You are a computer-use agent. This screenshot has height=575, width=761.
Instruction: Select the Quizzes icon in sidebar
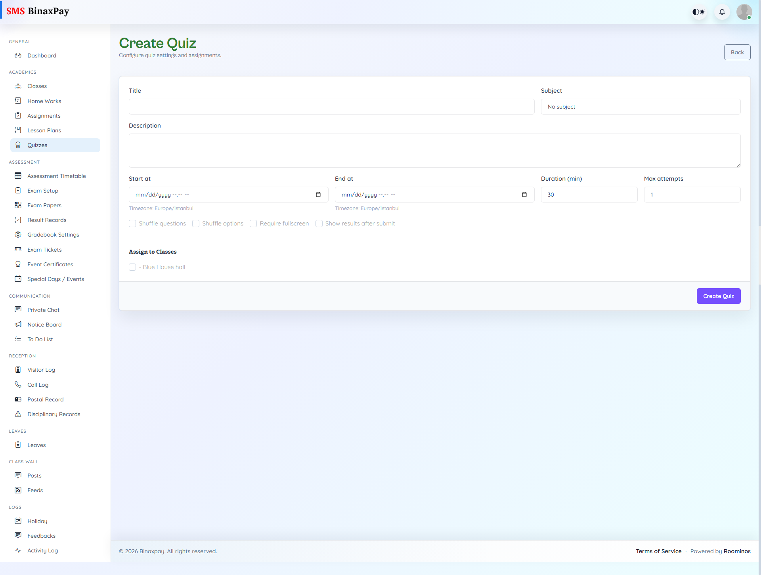click(18, 145)
